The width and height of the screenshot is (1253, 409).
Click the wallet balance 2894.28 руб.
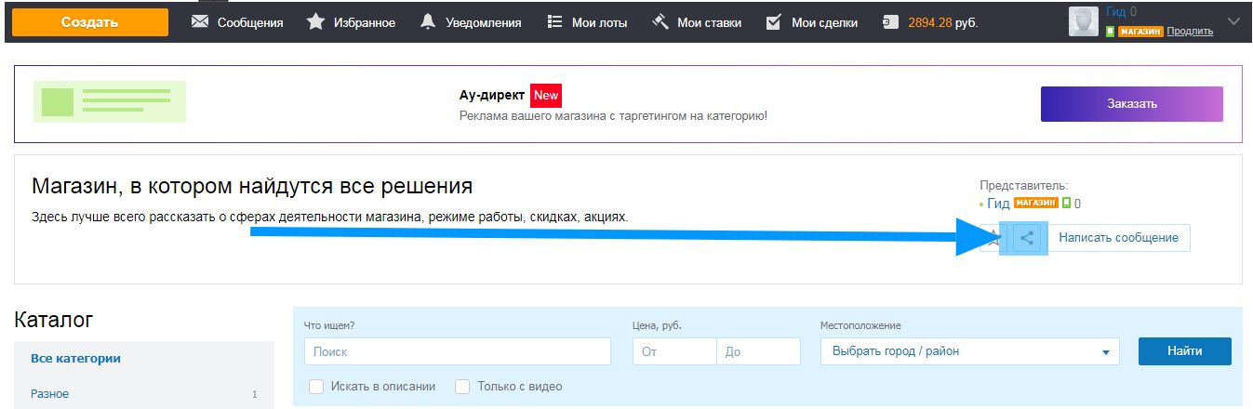click(930, 22)
